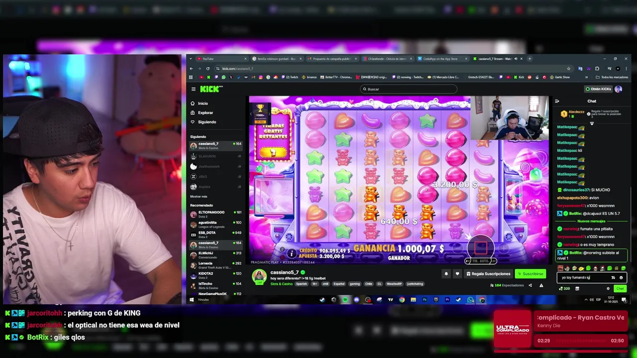
Task: Open cassiano5_7 streamer avatar
Action: [x=259, y=276]
